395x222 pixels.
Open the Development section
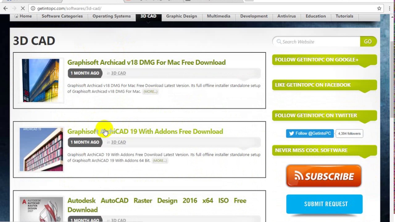pyautogui.click(x=254, y=16)
